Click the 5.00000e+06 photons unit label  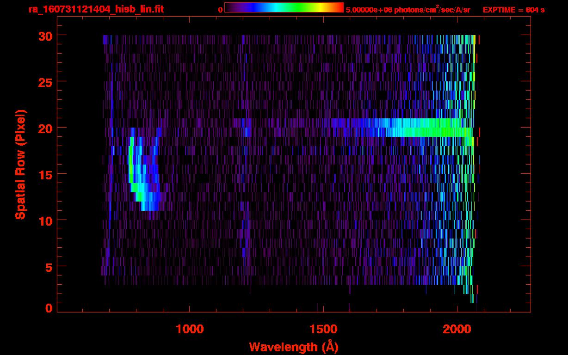tap(408, 10)
